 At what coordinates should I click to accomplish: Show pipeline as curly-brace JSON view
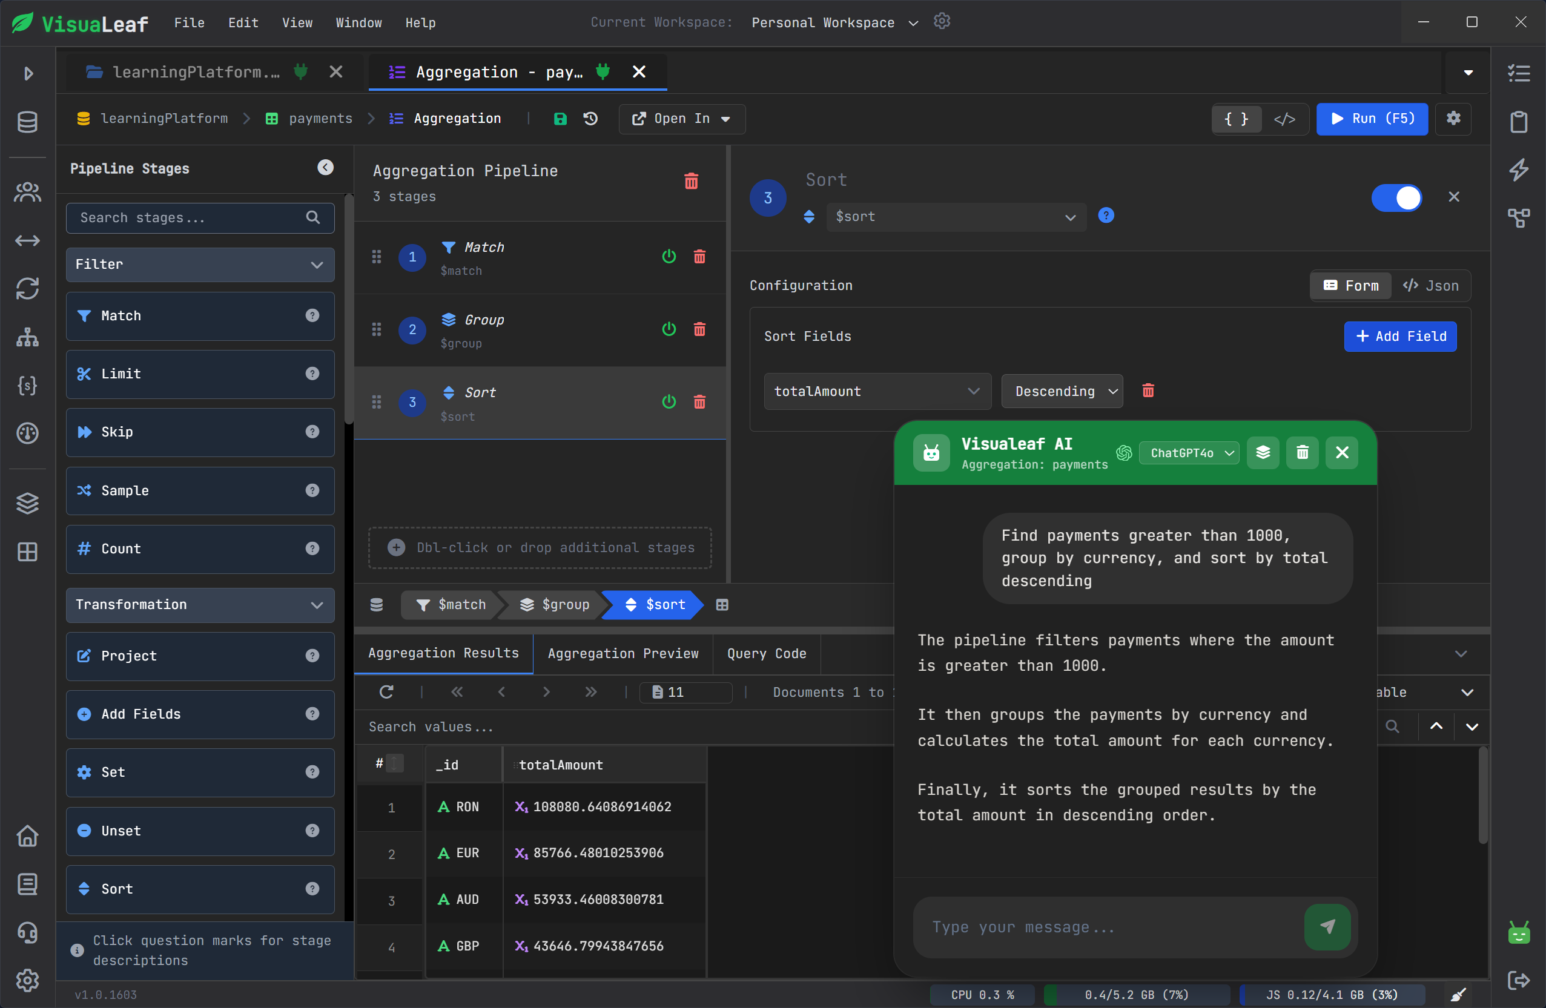[1236, 119]
